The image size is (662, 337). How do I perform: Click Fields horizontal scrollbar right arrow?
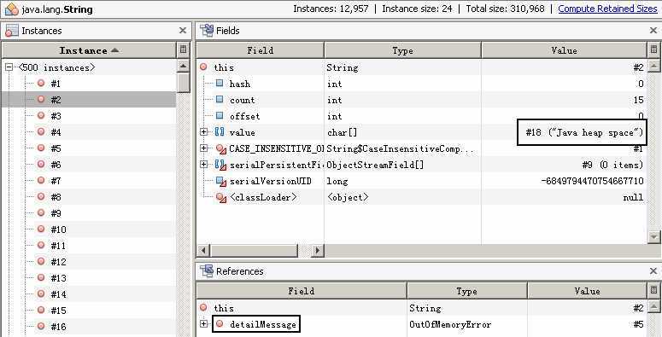[x=318, y=250]
